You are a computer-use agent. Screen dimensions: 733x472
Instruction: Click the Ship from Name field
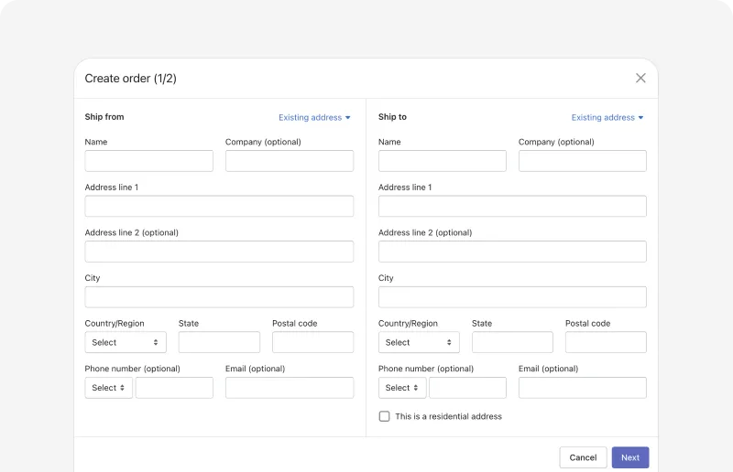click(x=148, y=161)
